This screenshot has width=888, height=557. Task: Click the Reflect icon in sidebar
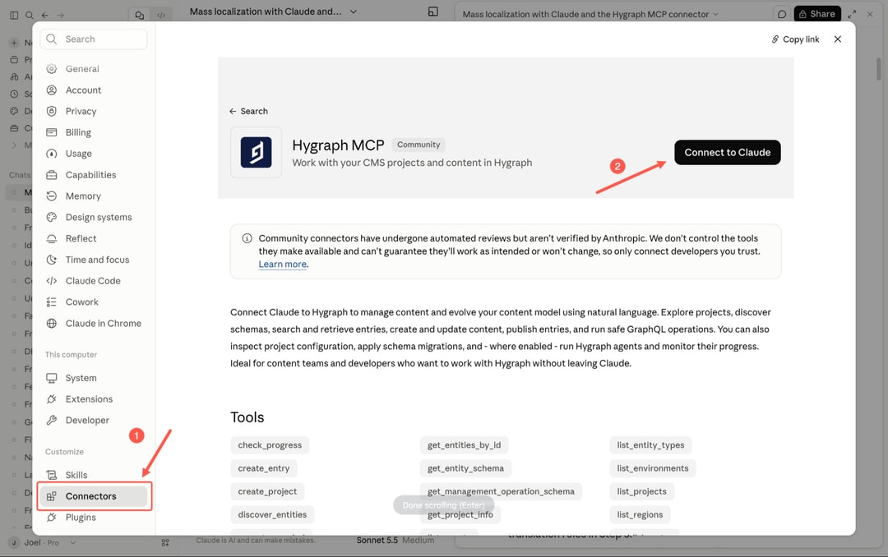52,238
